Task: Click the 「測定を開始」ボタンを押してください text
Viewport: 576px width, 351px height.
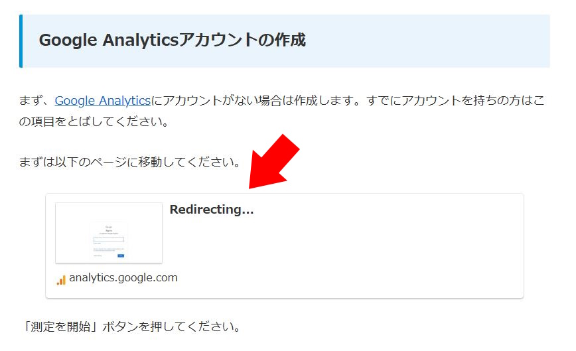Action: pyautogui.click(x=131, y=326)
